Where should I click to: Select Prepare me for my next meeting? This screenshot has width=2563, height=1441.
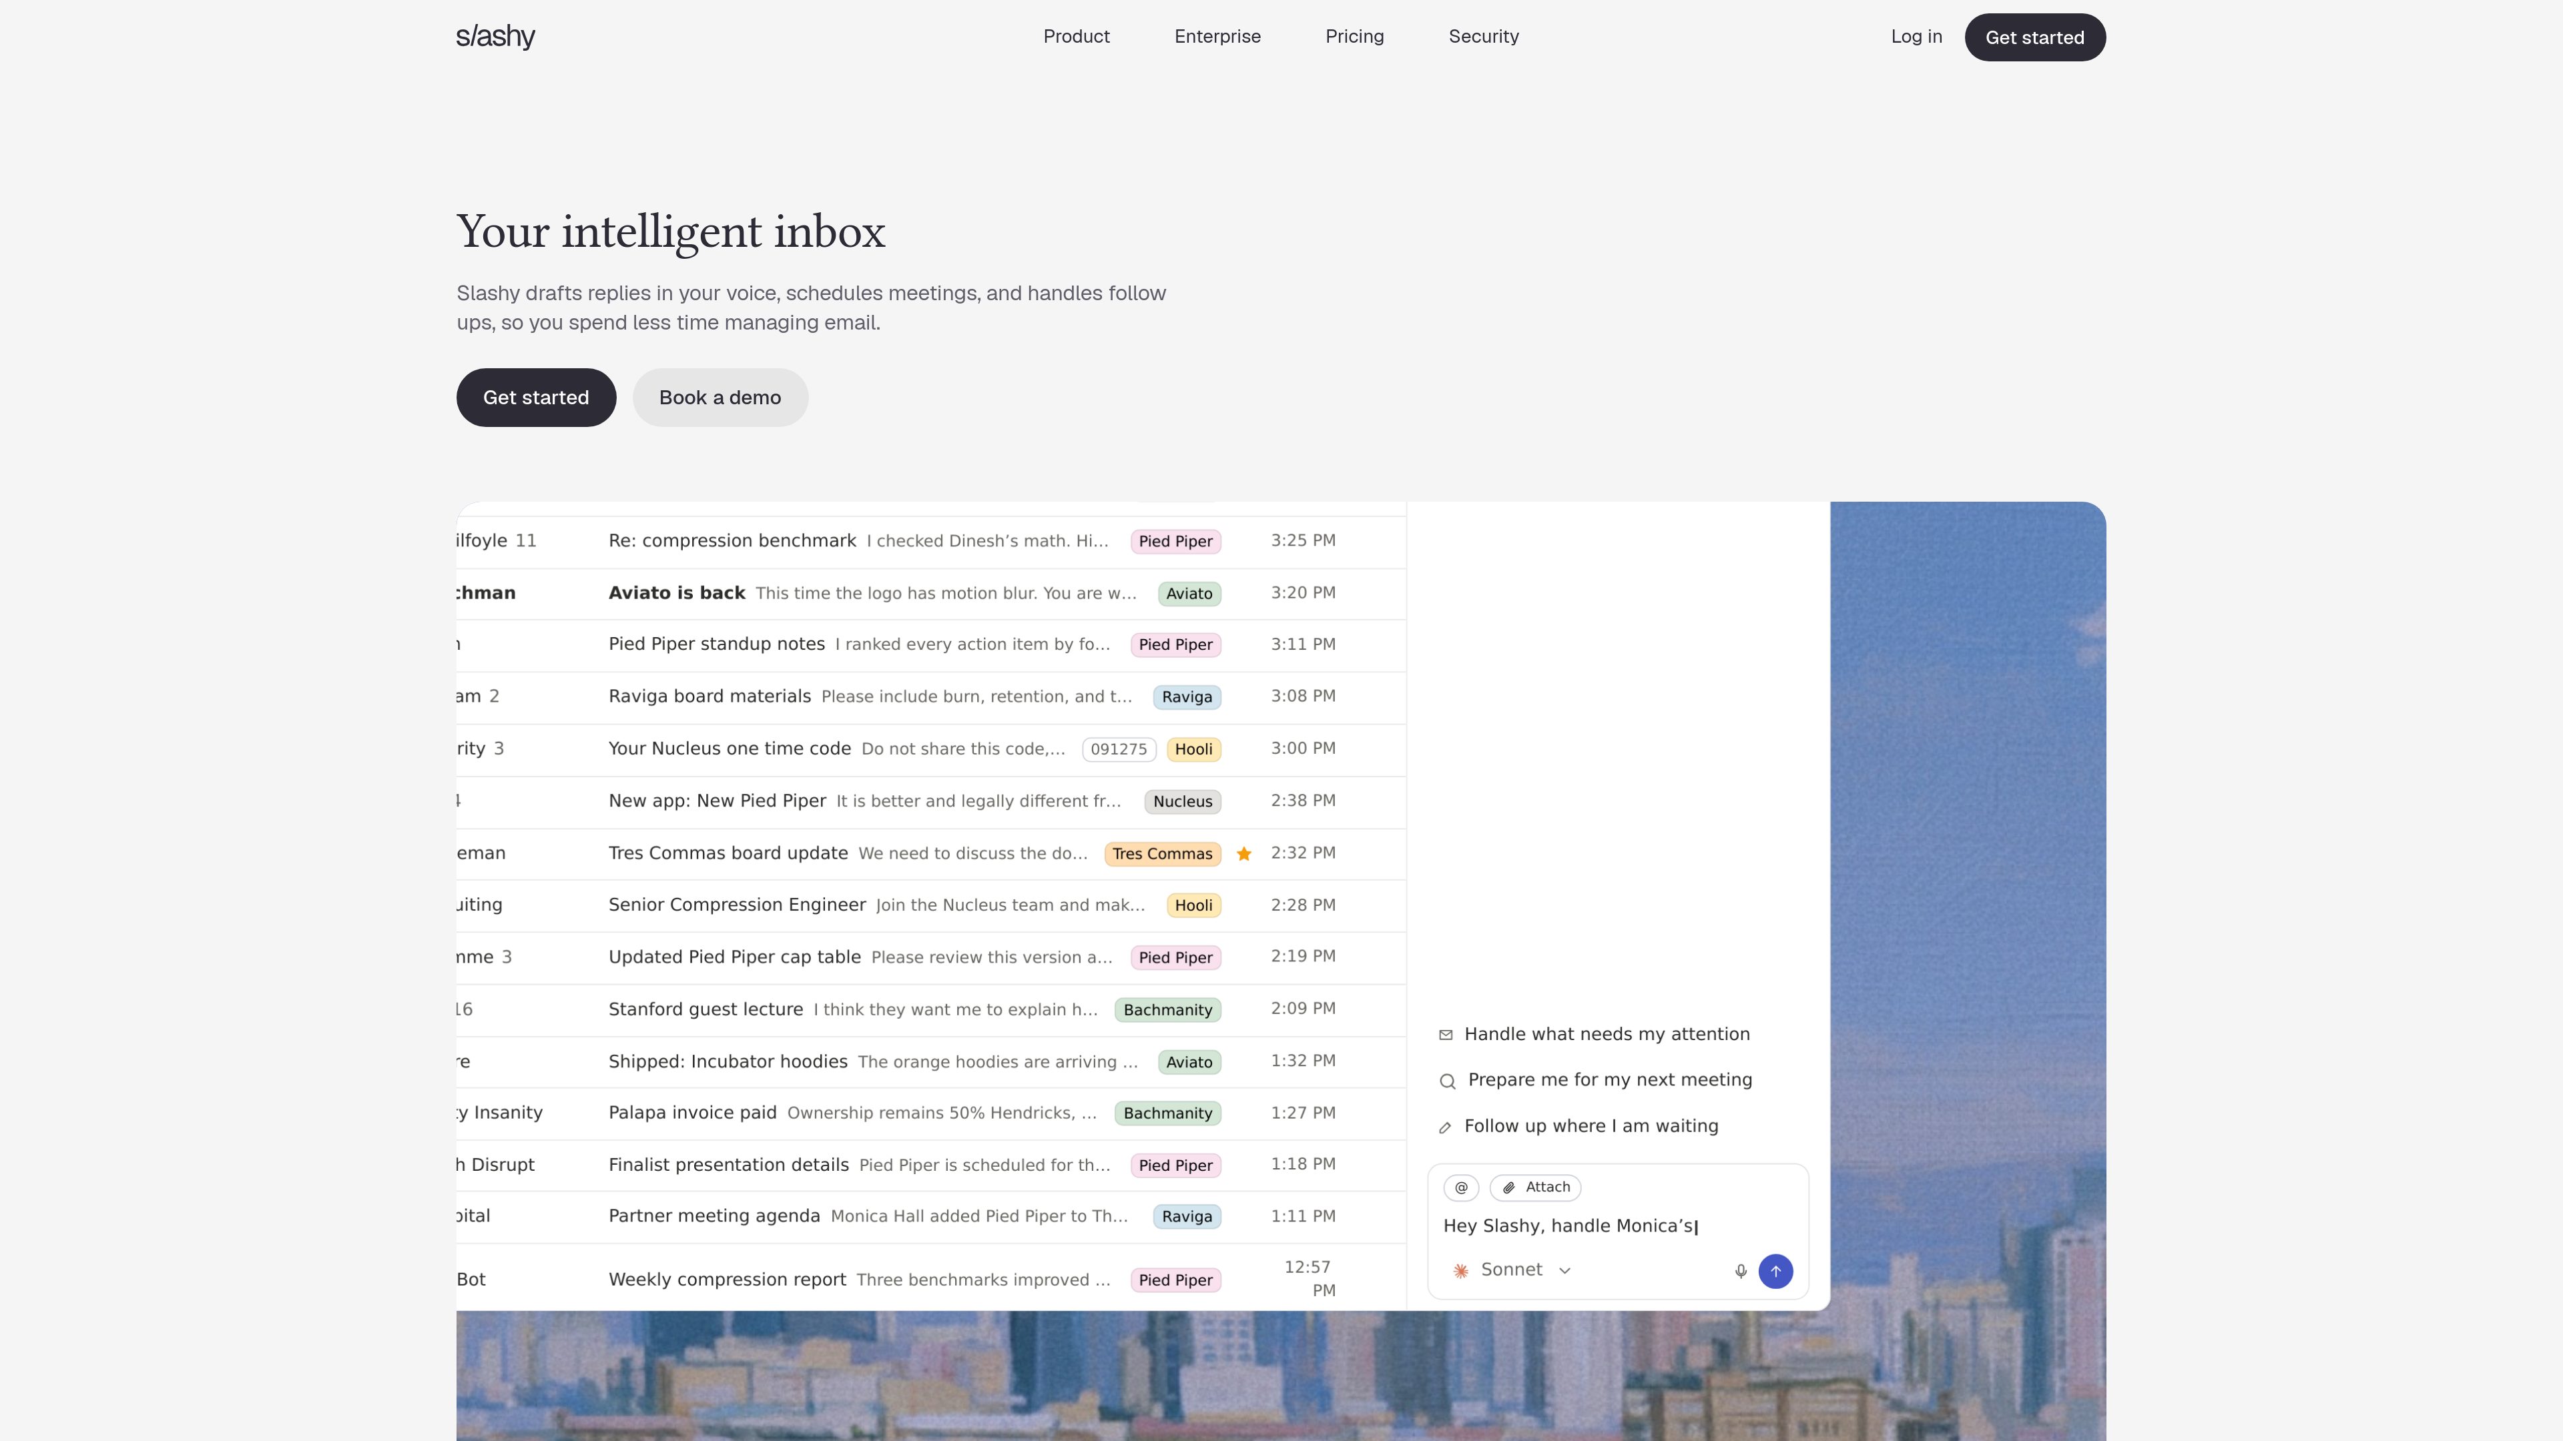pos(1596,1080)
